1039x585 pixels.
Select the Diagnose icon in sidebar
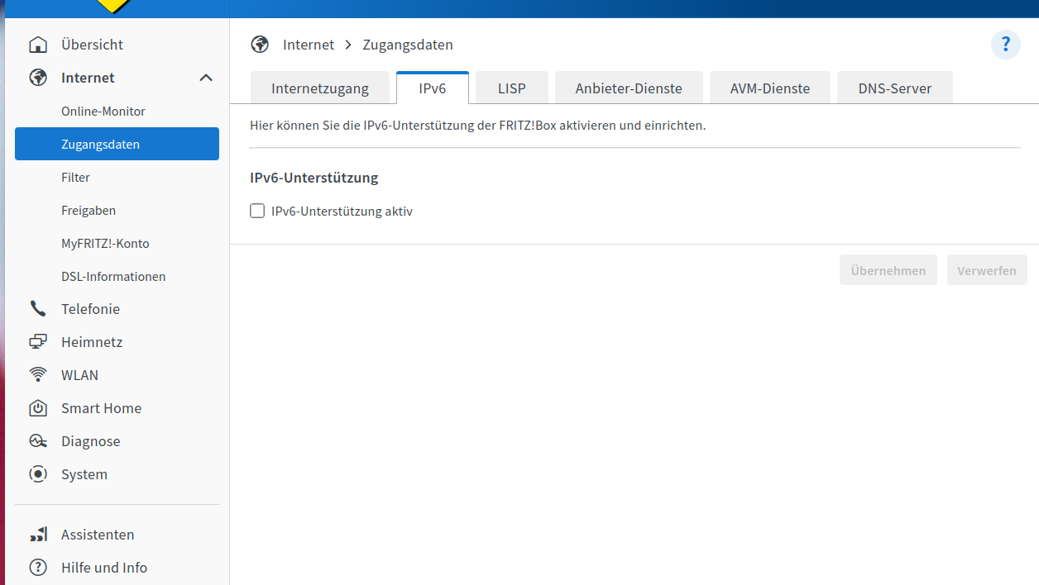[38, 440]
